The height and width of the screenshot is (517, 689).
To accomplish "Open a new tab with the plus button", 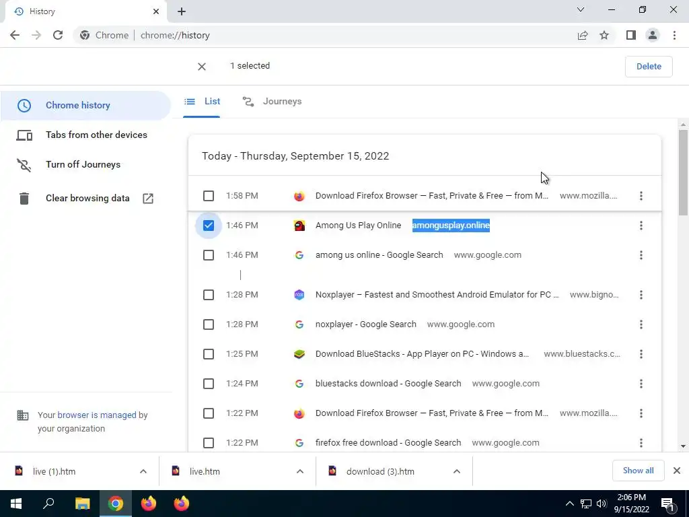I will (182, 11).
